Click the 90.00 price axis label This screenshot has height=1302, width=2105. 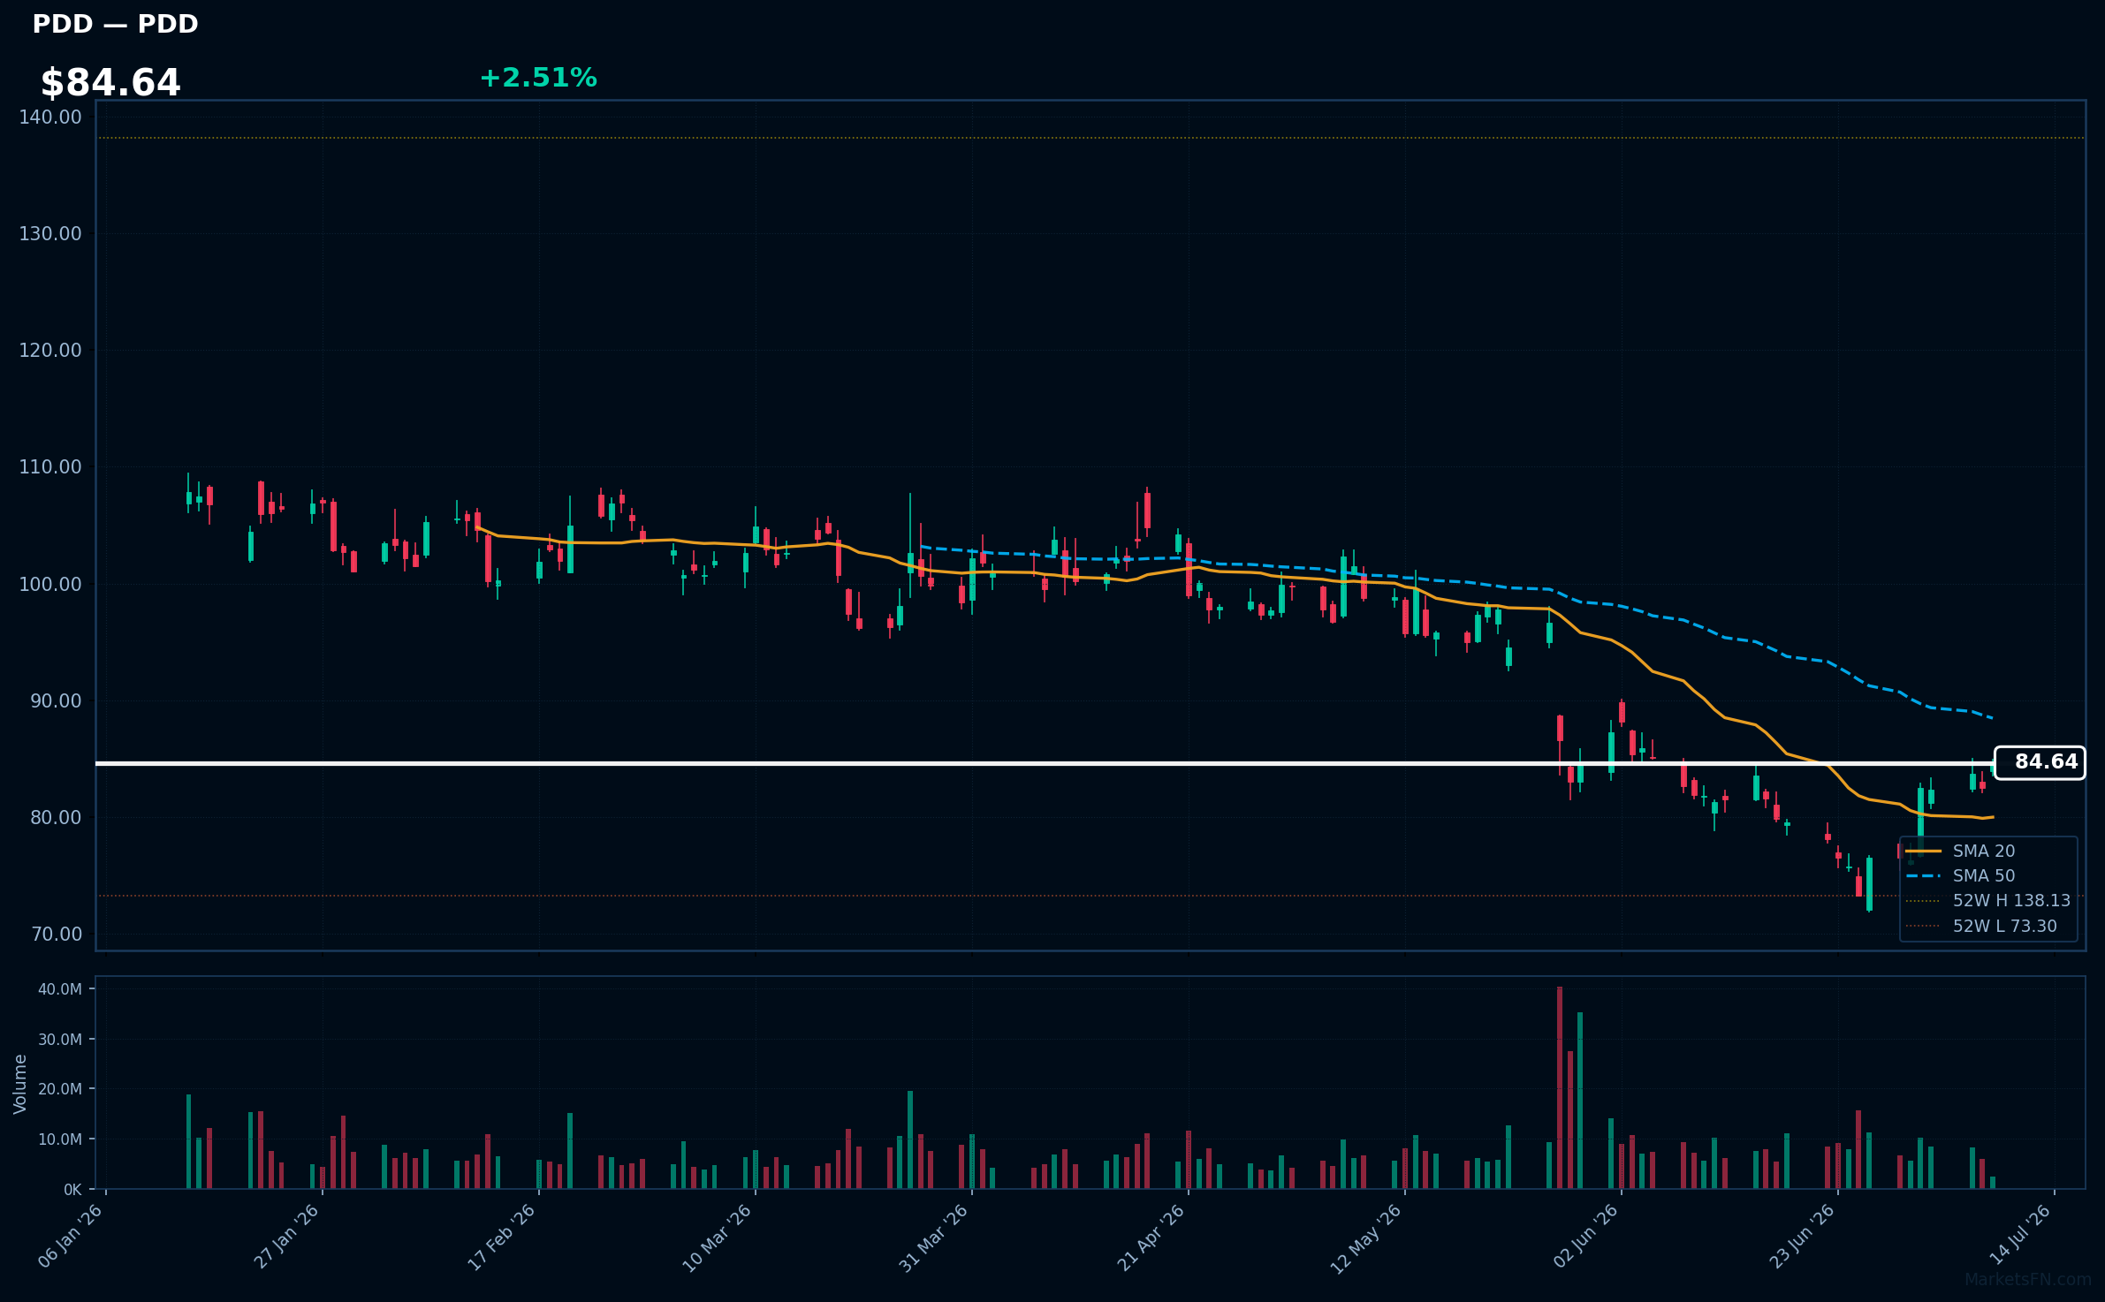[x=56, y=700]
